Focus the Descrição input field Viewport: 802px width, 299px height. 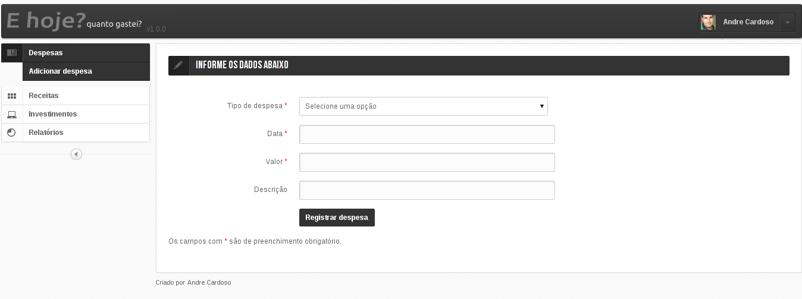pyautogui.click(x=427, y=190)
